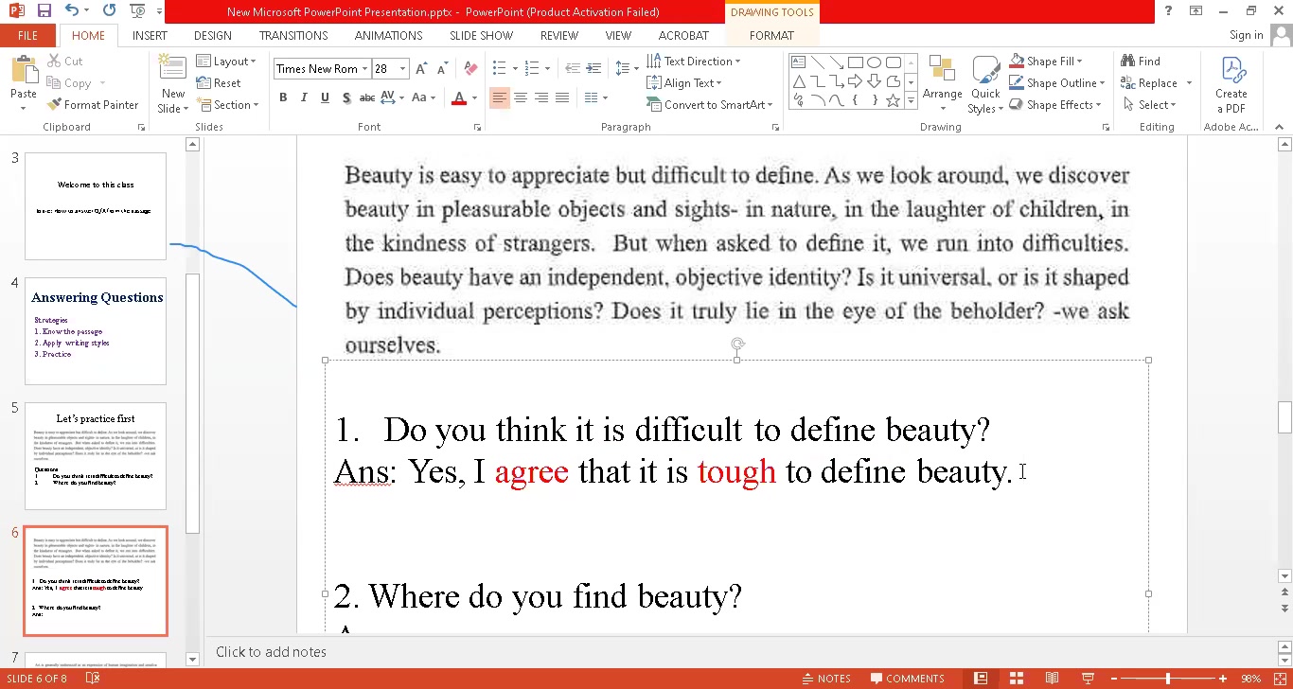This screenshot has height=689, width=1293.
Task: Create a PDF with Adobe Acrobat
Action: click(1231, 85)
